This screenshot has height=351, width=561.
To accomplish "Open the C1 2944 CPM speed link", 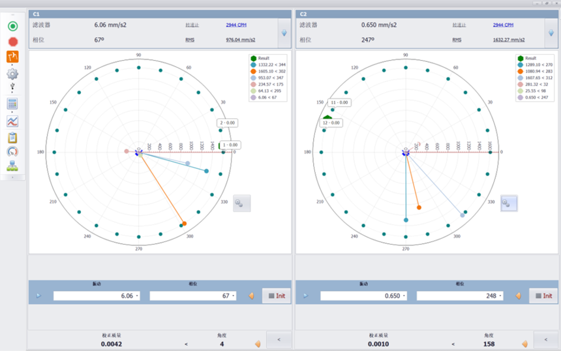I will point(236,25).
